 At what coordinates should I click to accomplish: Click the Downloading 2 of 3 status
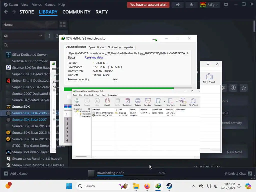(x=110, y=173)
